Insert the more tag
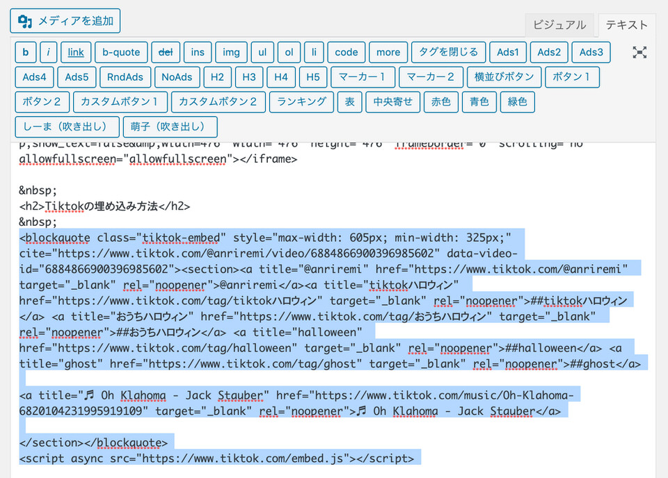This screenshot has height=478, width=668. 388,52
